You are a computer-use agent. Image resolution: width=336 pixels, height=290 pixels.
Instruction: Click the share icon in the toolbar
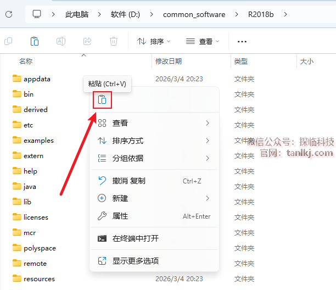click(x=87, y=41)
